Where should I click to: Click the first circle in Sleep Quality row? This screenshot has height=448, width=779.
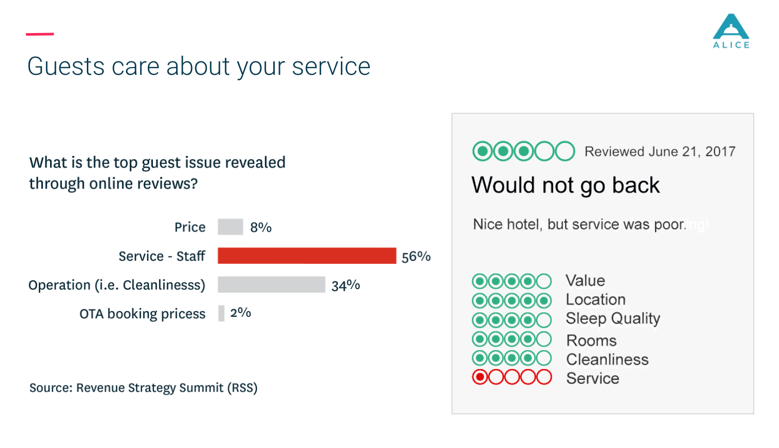pyautogui.click(x=480, y=320)
